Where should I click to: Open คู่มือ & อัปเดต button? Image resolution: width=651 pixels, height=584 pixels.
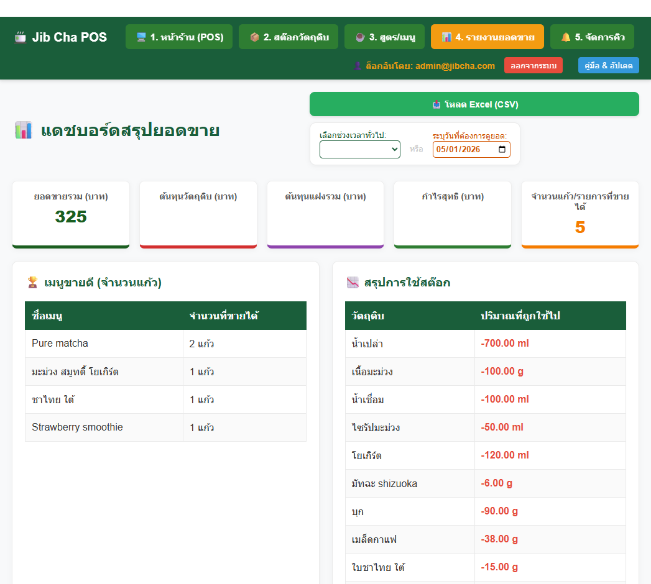[x=608, y=65]
